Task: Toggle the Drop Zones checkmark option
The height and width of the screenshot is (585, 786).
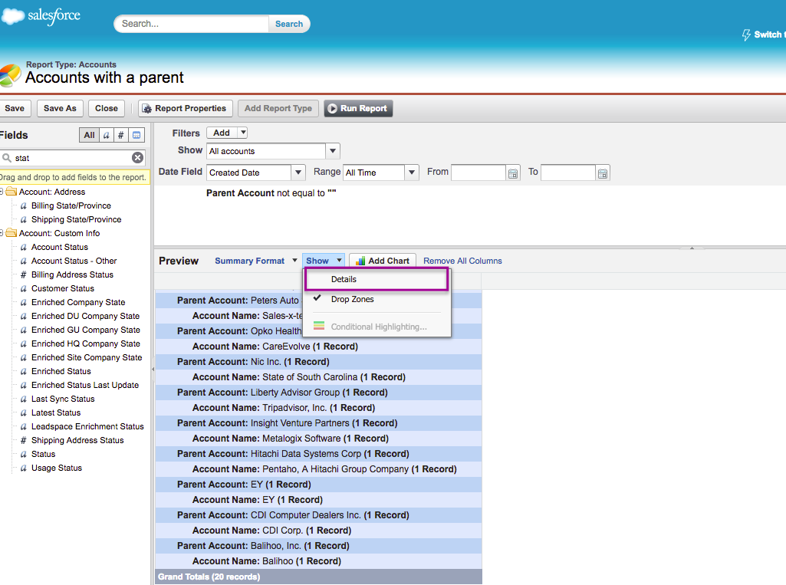Action: pyautogui.click(x=317, y=297)
